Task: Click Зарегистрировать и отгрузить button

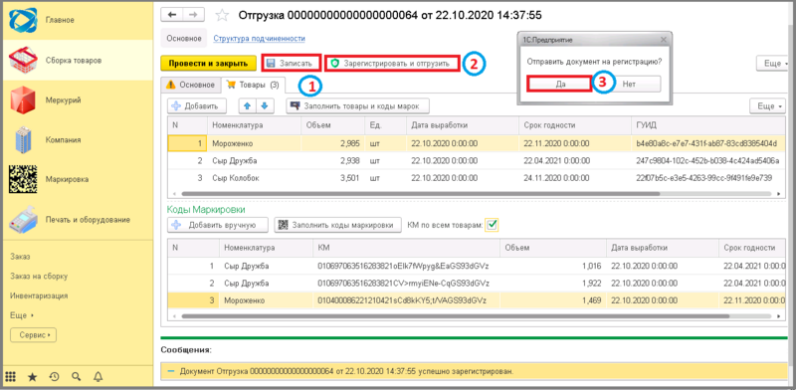Action: click(x=393, y=64)
